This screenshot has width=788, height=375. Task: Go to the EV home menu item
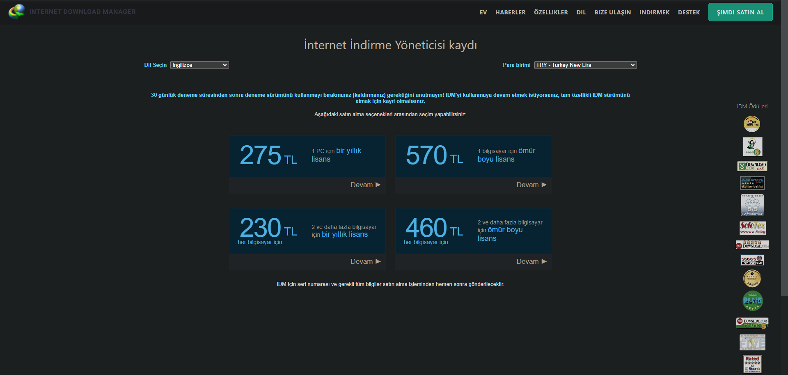pyautogui.click(x=483, y=12)
